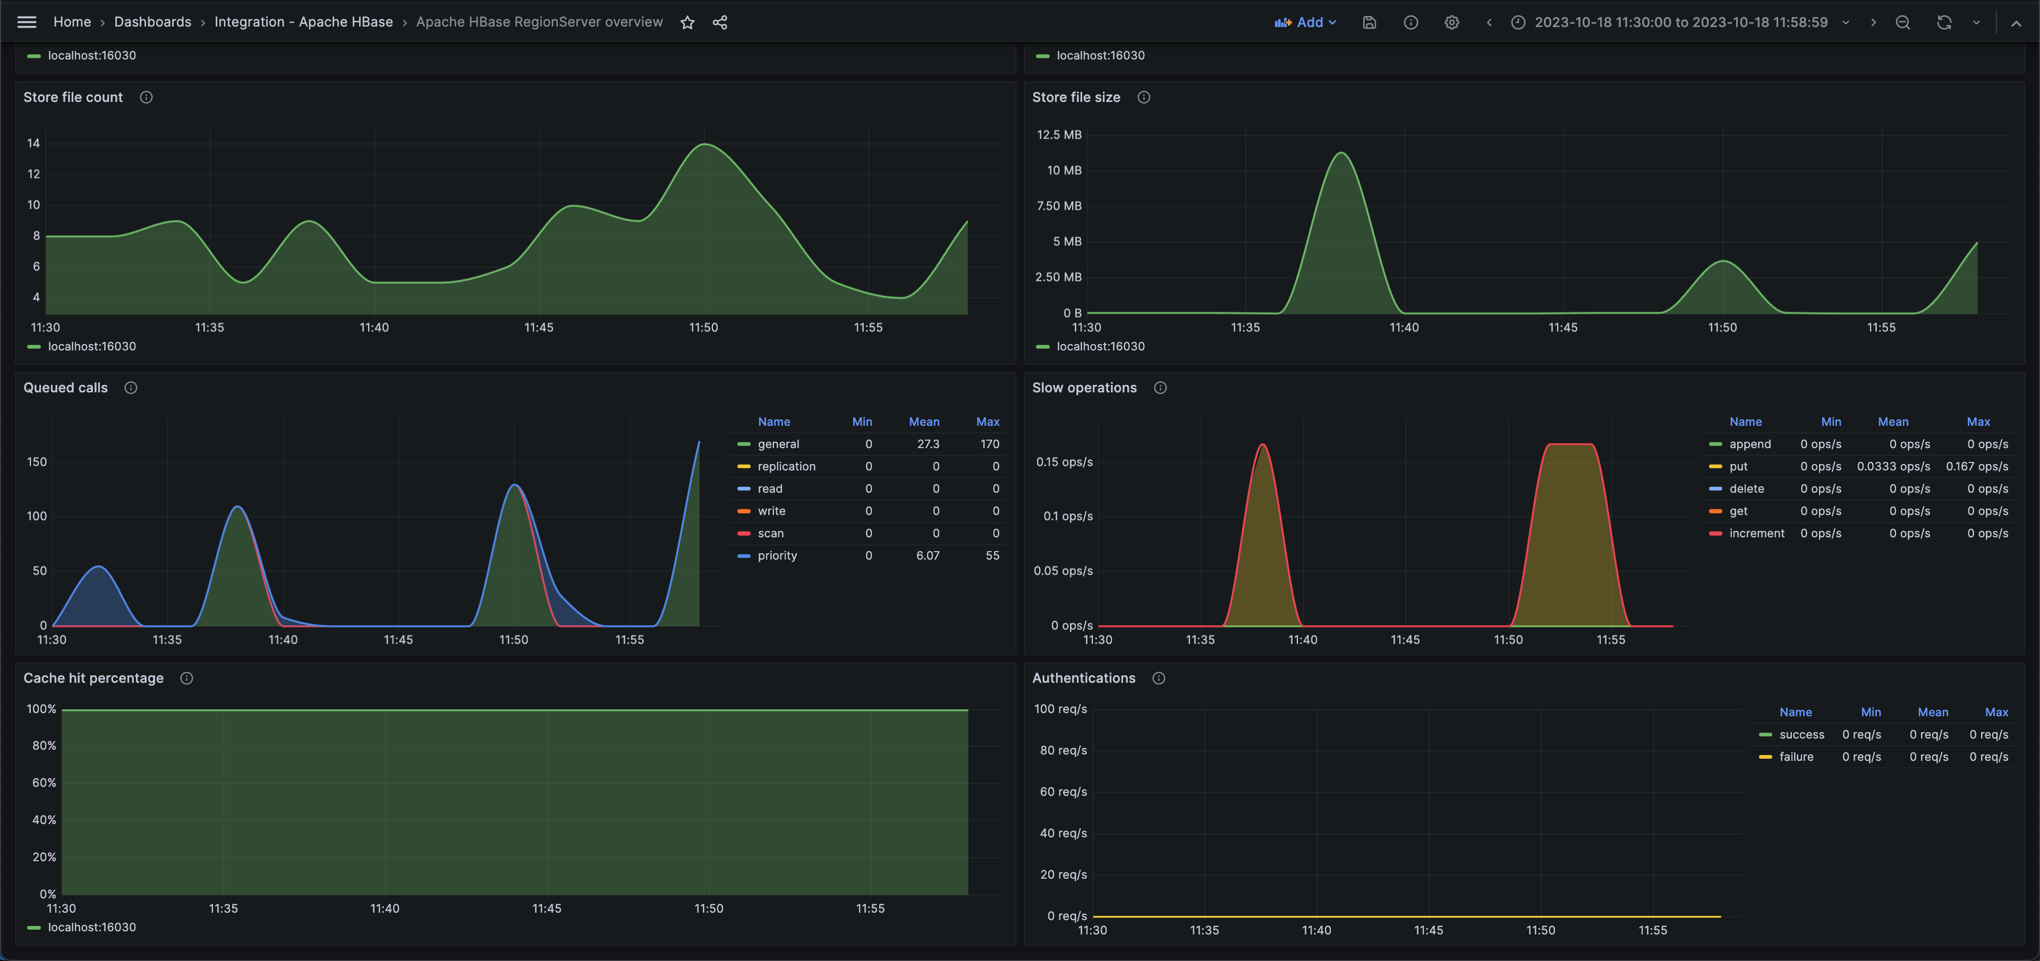Open dashboard settings gear
Image resolution: width=2040 pixels, height=961 pixels.
tap(1451, 22)
